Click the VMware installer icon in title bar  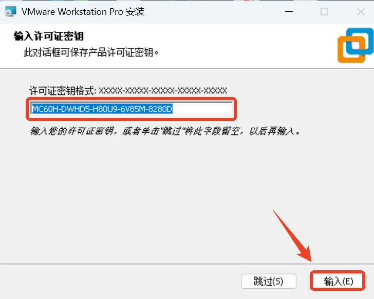(10, 11)
